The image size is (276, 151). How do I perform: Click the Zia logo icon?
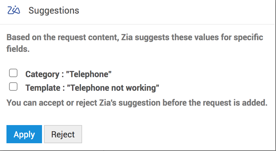14,10
